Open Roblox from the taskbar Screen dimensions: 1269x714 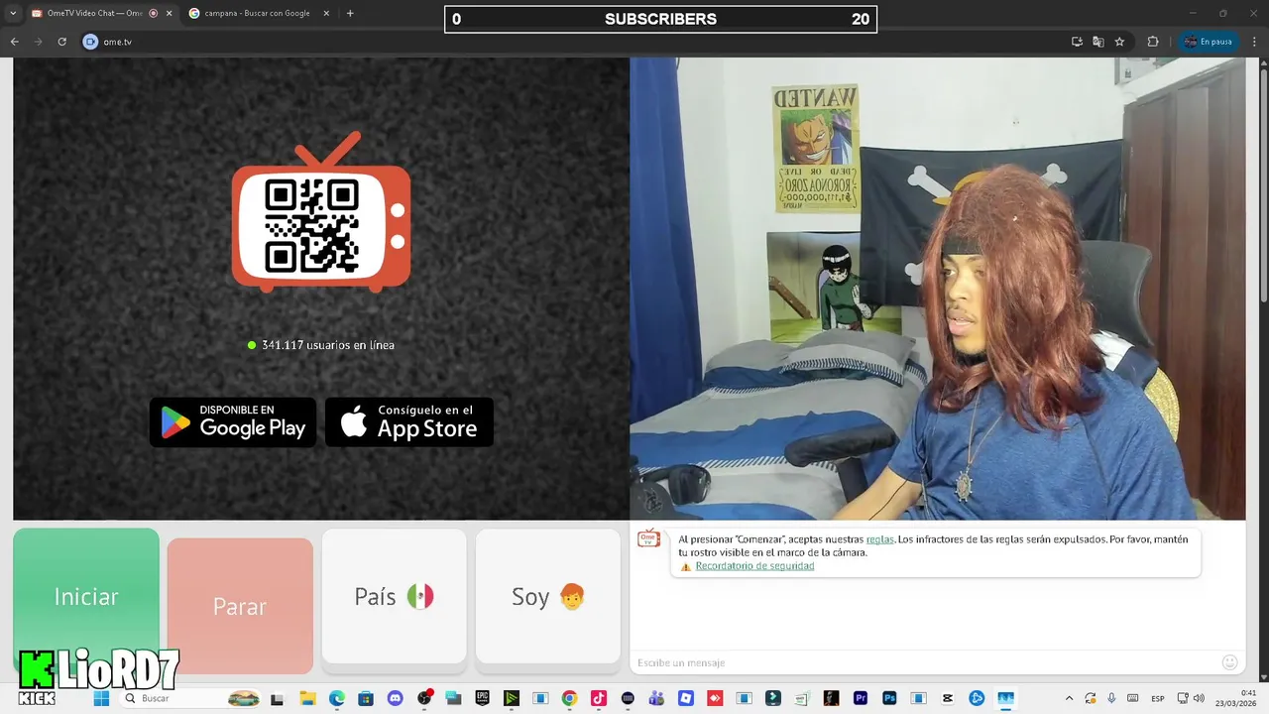(686, 698)
